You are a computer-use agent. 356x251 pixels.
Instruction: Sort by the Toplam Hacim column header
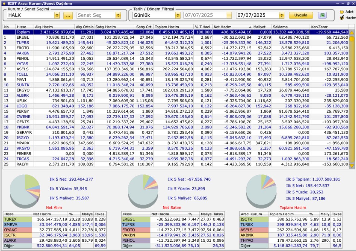174,27
